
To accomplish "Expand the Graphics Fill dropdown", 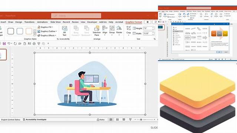I will point(45,27).
